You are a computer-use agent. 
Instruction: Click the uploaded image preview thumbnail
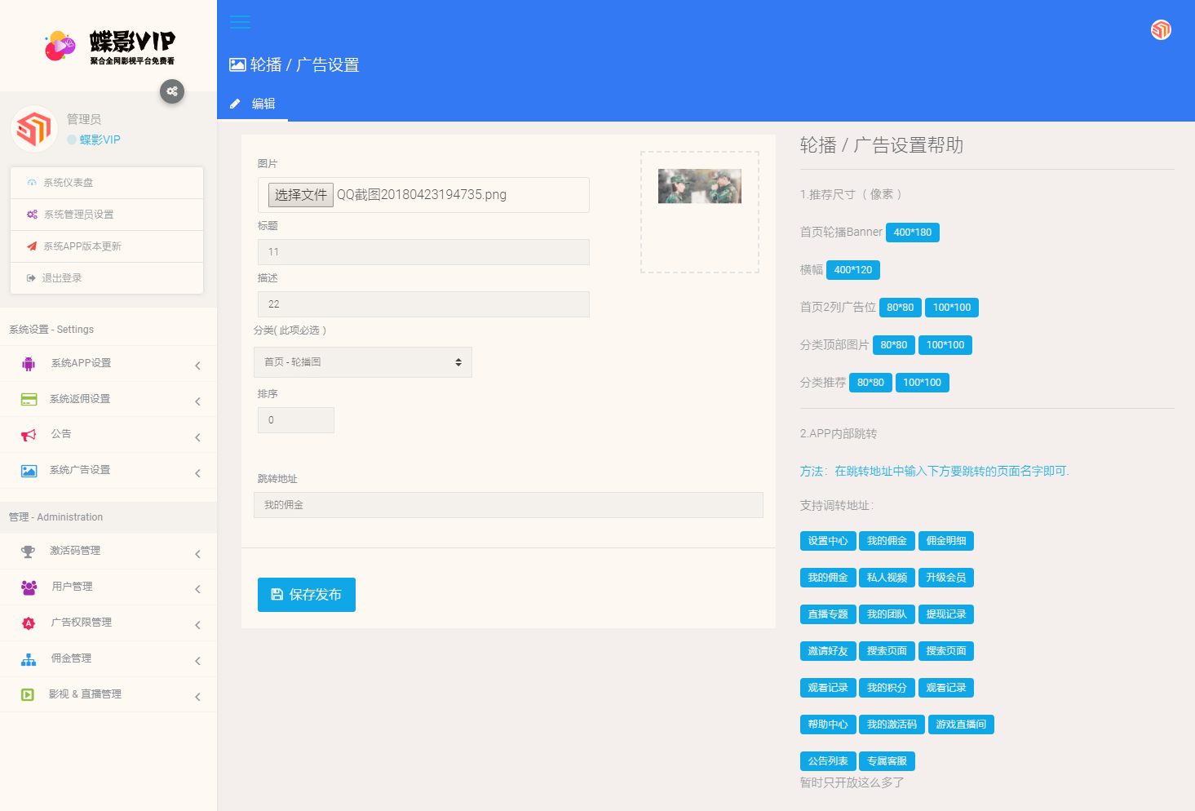click(699, 187)
